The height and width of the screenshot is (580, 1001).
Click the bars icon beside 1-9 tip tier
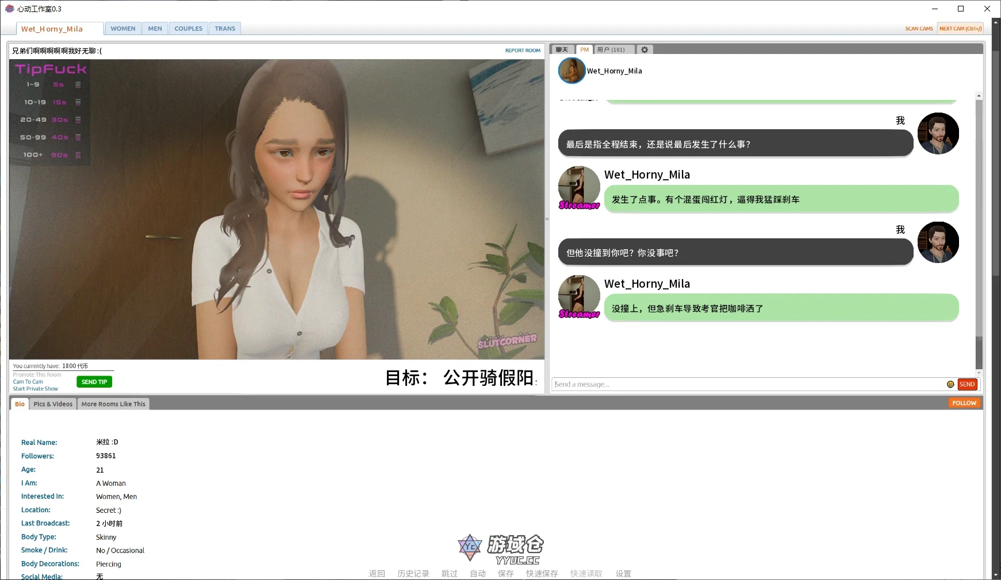(78, 84)
